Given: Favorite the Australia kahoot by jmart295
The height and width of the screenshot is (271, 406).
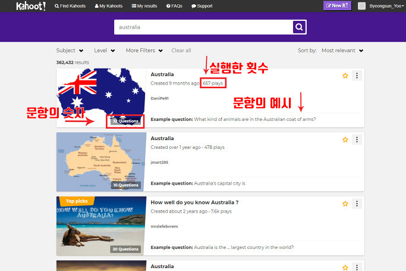Looking at the screenshot, I should click(x=345, y=140).
